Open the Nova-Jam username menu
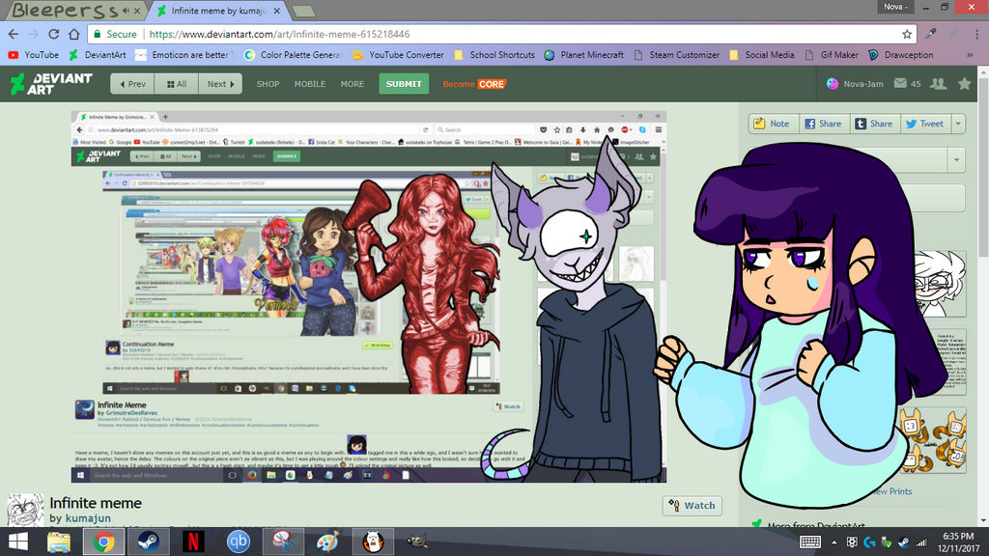The height and width of the screenshot is (556, 989). (863, 84)
